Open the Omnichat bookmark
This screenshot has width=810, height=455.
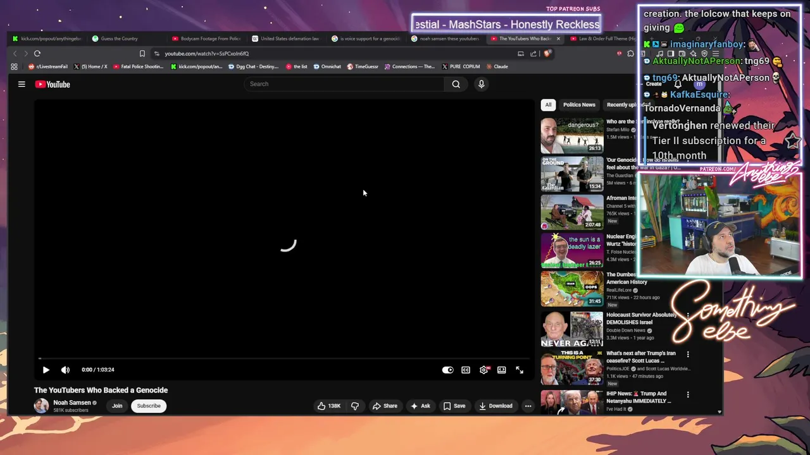click(327, 66)
